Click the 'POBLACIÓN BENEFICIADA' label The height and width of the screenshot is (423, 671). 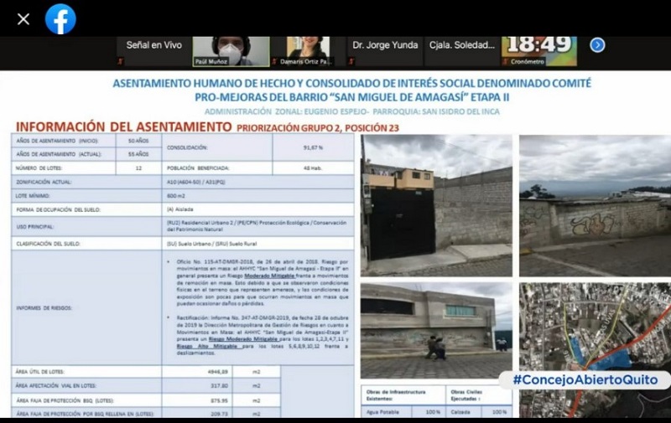click(198, 168)
